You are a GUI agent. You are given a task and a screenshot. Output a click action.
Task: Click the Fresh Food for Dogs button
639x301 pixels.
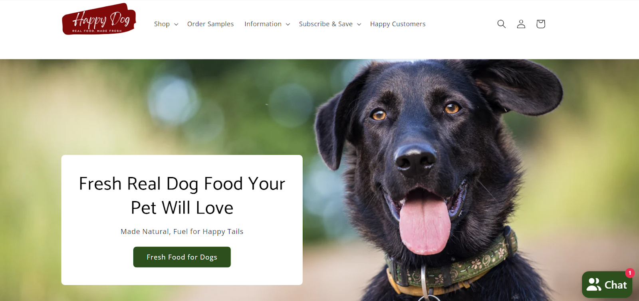point(182,257)
